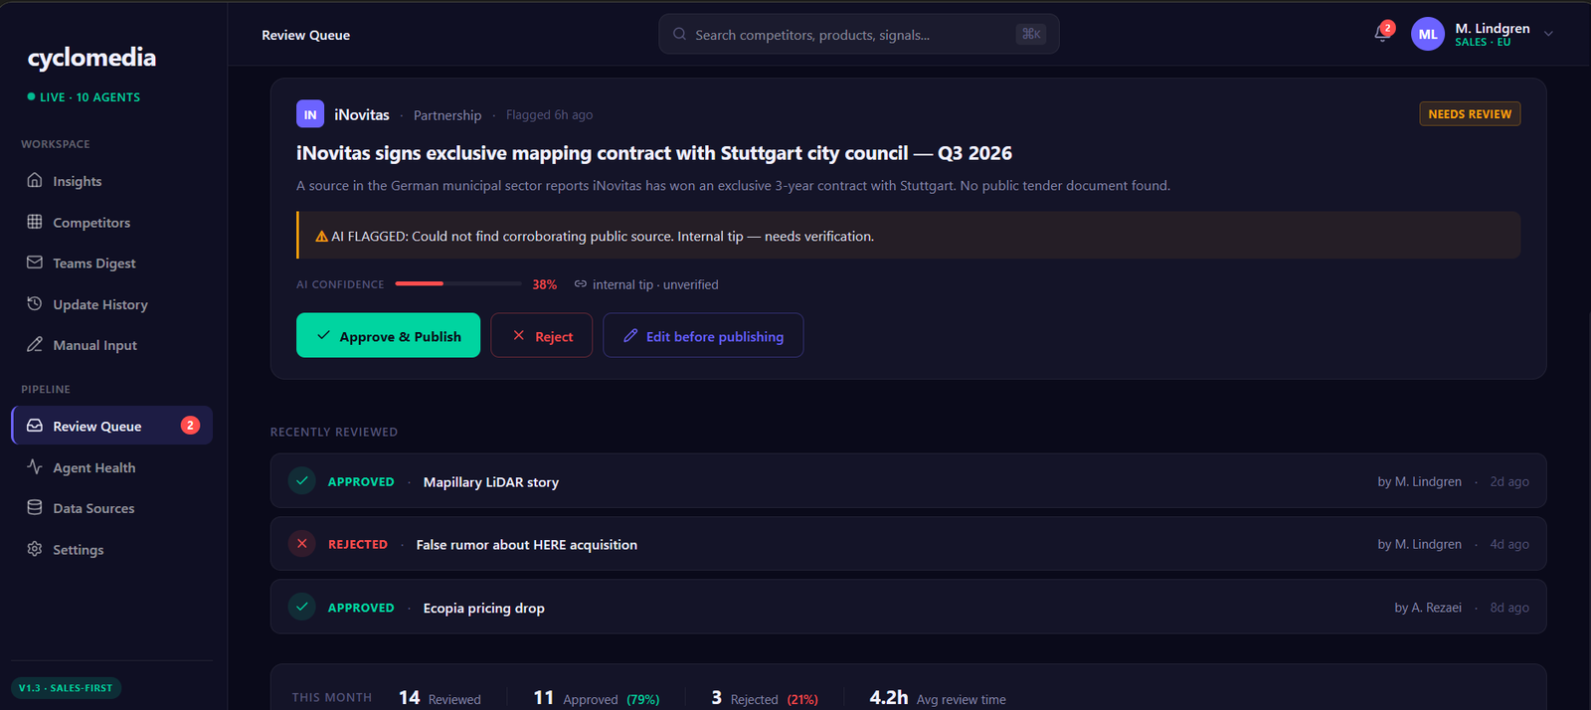Viewport: 1591px width, 710px height.
Task: Click the 14 Reviewed stat
Action: pyautogui.click(x=440, y=698)
